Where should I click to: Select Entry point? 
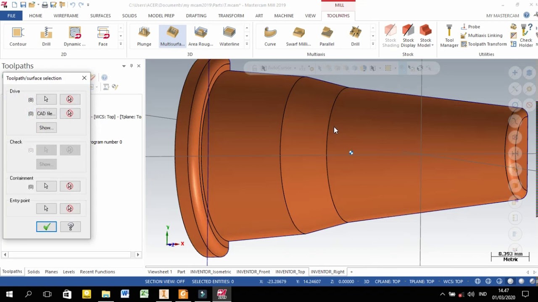click(x=46, y=208)
